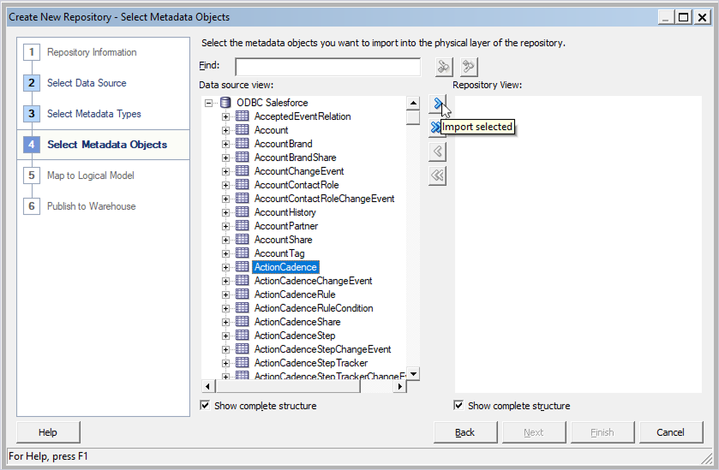
Task: Click into the Find text field
Action: 327,67
